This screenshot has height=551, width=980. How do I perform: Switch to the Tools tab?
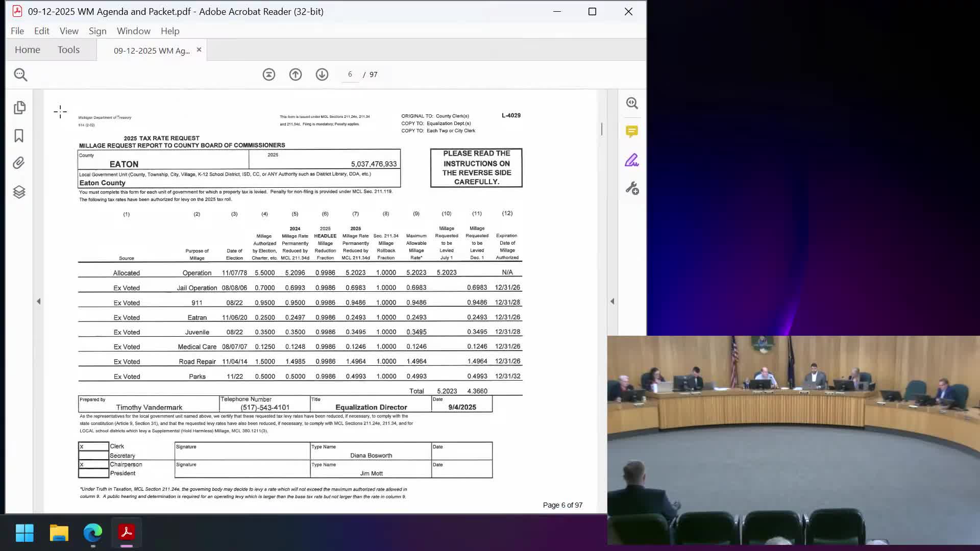pos(68,49)
